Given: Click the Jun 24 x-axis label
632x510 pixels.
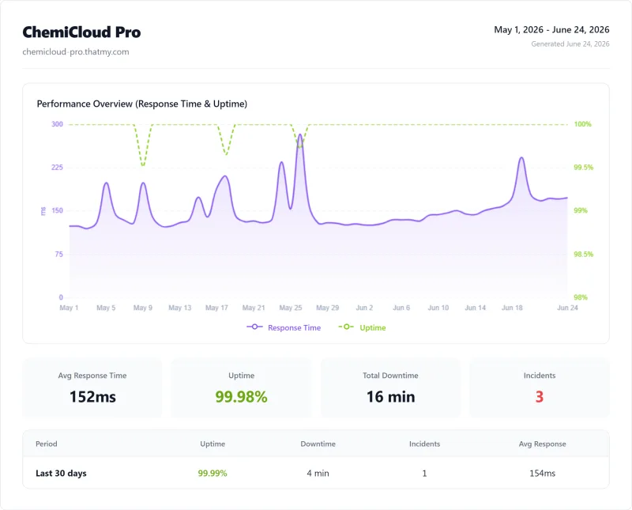Looking at the screenshot, I should (x=567, y=308).
